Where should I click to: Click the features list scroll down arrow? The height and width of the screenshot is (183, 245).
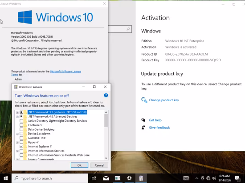106,158
